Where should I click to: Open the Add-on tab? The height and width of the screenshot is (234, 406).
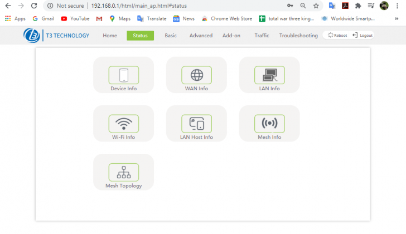tap(231, 36)
